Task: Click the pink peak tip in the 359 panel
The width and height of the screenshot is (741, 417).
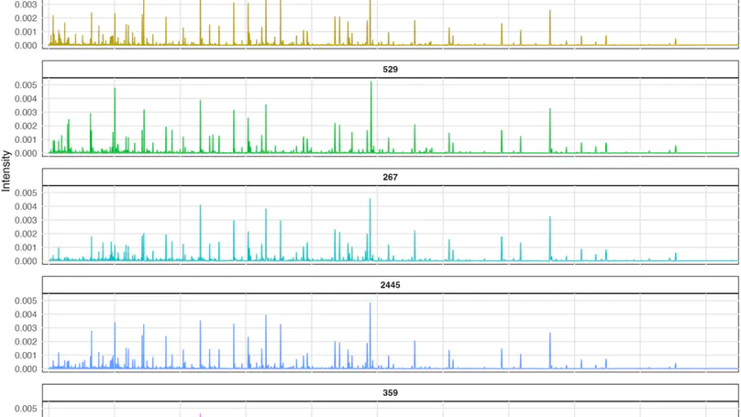Action: coord(200,415)
